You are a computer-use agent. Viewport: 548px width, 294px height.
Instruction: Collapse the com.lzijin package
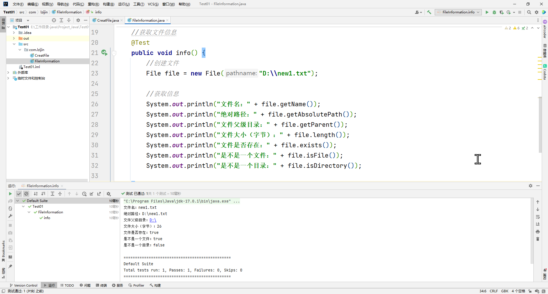coord(20,50)
